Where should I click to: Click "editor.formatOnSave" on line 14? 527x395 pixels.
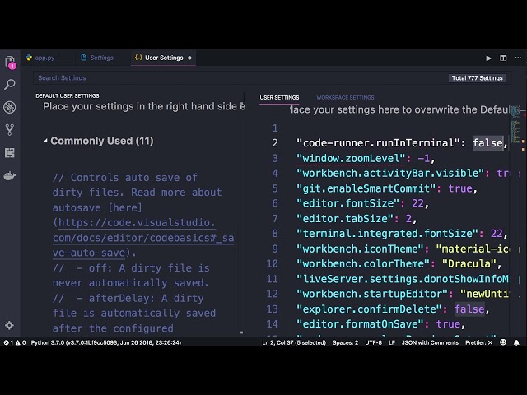360,324
